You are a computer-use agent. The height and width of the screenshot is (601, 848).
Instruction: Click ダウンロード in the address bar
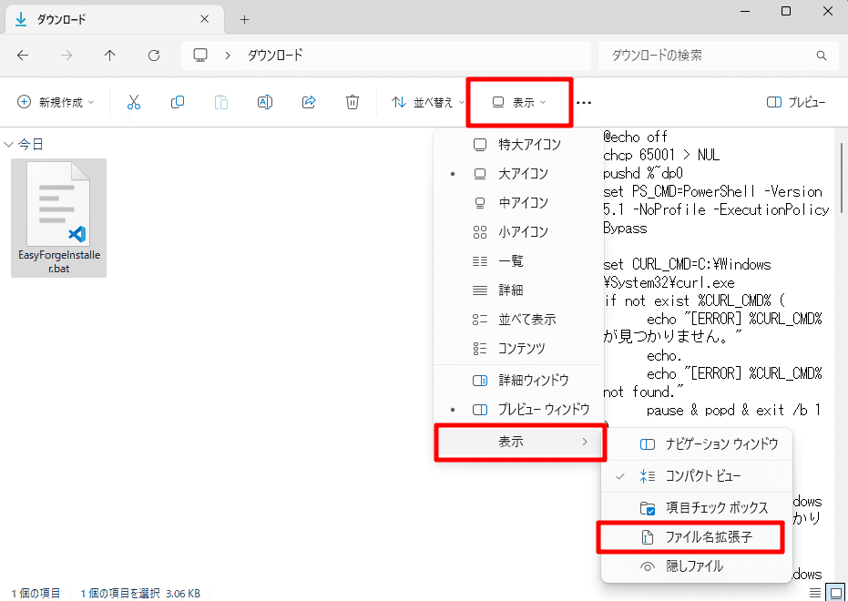(275, 56)
